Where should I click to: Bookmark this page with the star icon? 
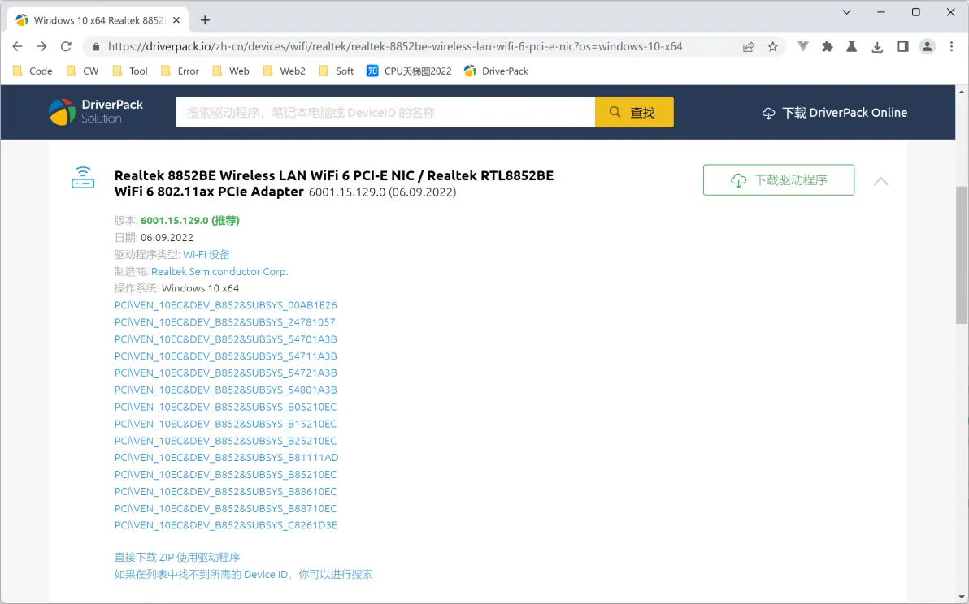coord(772,46)
